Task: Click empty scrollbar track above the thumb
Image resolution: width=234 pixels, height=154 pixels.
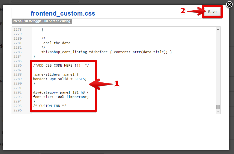Action: (218, 66)
